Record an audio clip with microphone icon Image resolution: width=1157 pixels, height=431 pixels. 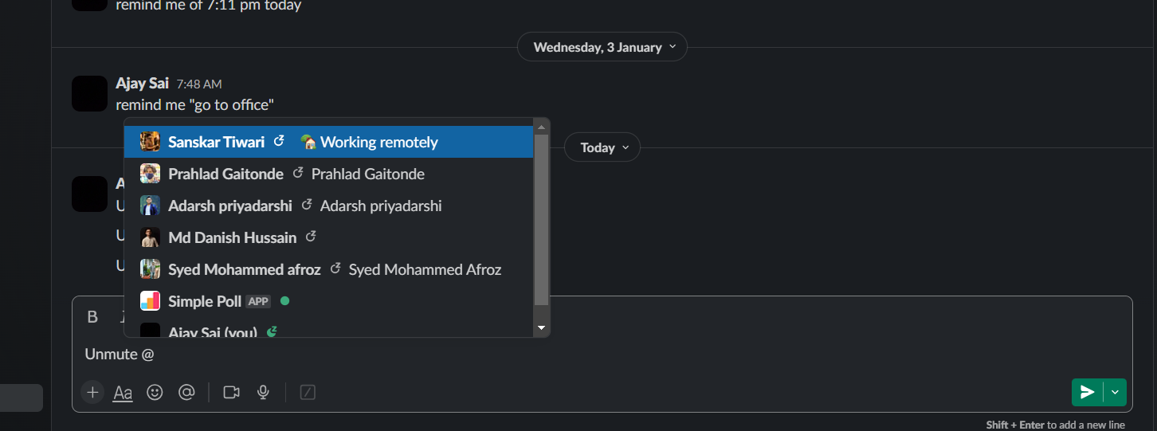point(263,392)
